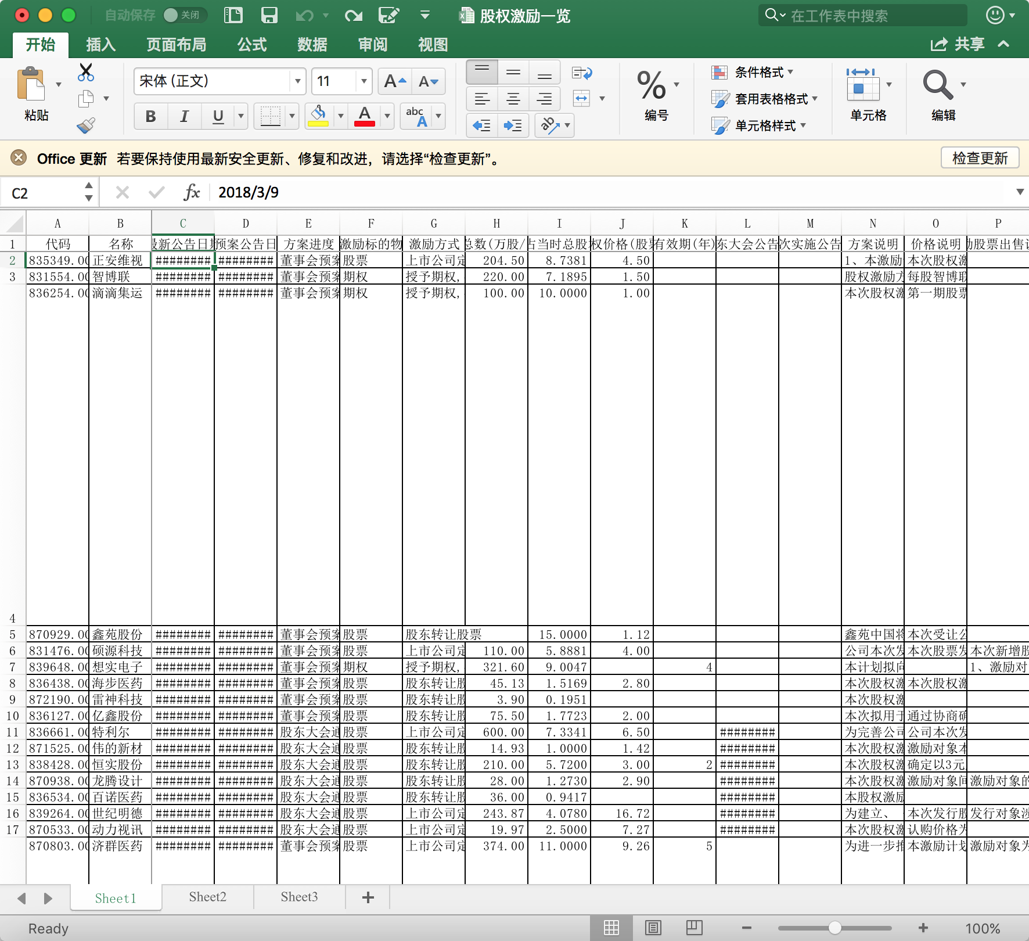Click Merge and Center icon

(581, 98)
